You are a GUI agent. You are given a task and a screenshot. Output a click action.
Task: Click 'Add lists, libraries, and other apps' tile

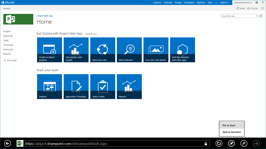(x=182, y=50)
